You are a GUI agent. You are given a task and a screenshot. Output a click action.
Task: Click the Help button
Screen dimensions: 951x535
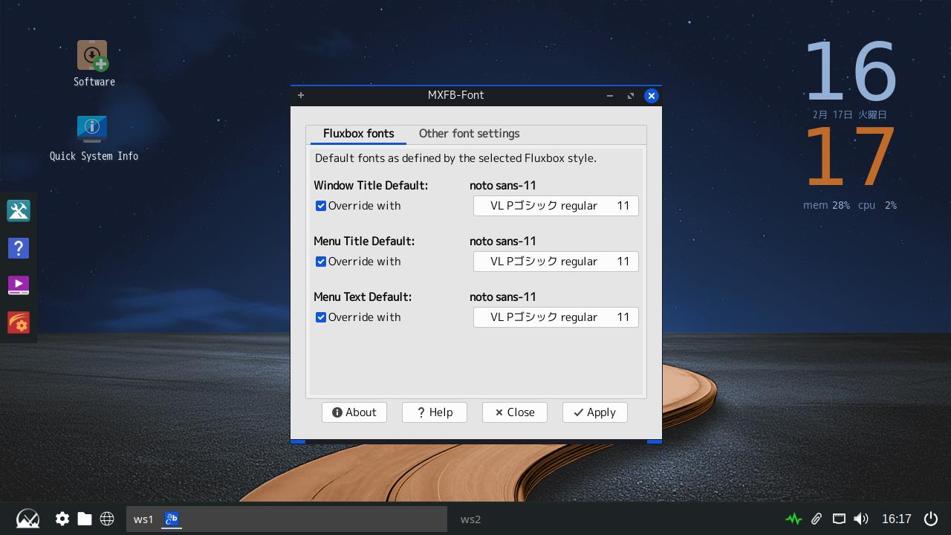(x=434, y=412)
